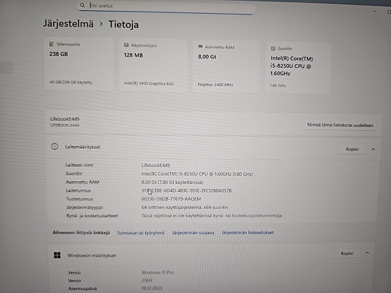Open Järjestelmän suojaus link
Image resolution: width=391 pixels, height=293 pixels.
(193, 232)
